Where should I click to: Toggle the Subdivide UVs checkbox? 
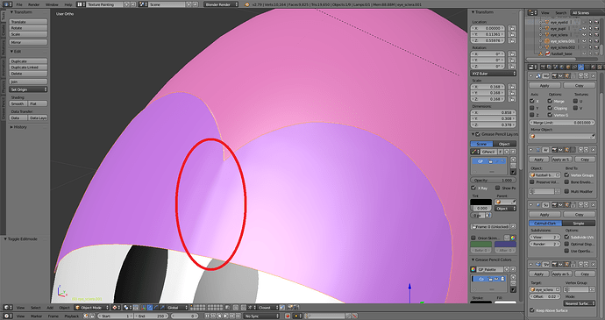(x=566, y=237)
